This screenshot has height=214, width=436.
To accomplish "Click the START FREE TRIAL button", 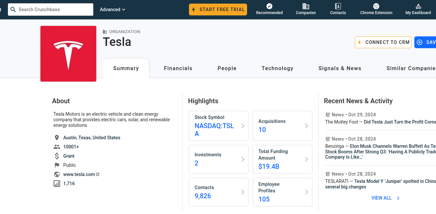I will coord(218,10).
